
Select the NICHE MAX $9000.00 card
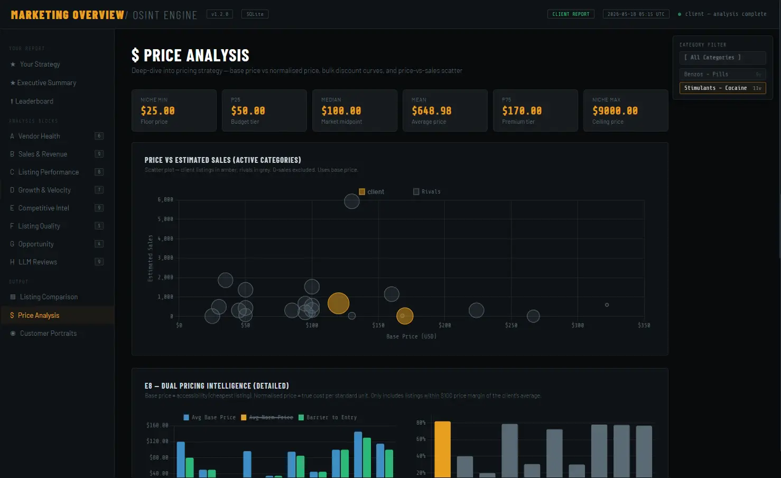pos(626,111)
